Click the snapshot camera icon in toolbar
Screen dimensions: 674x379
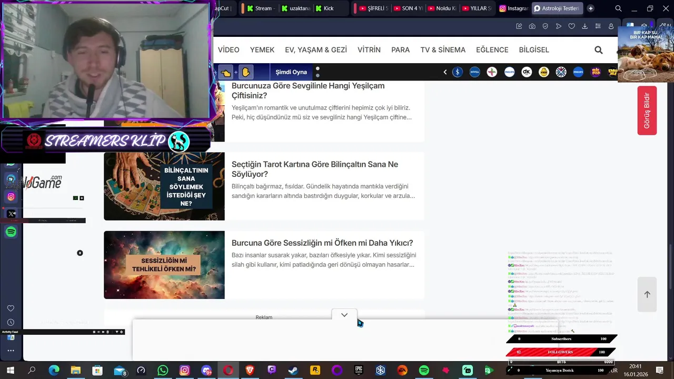point(532,26)
